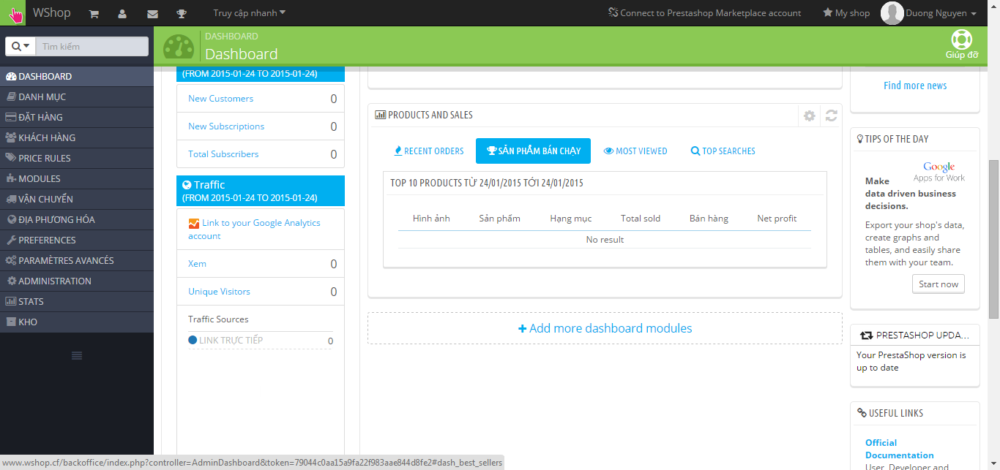This screenshot has height=470, width=1000.
Task: Open the My shop link
Action: [x=846, y=13]
